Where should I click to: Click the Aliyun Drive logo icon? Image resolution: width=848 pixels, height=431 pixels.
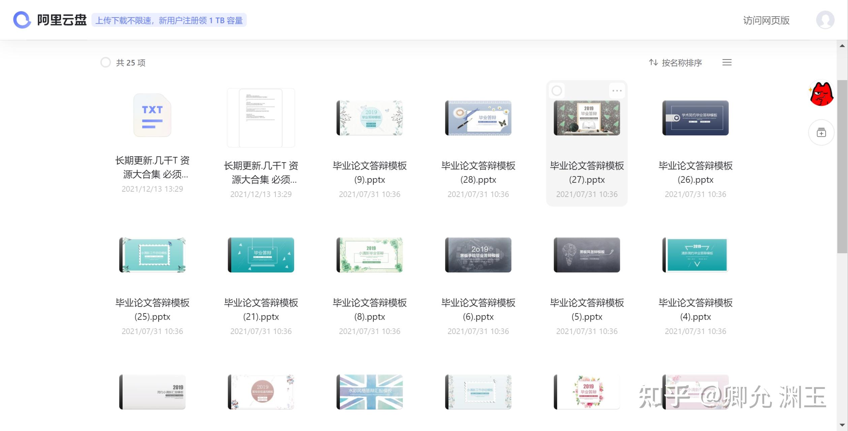click(22, 20)
